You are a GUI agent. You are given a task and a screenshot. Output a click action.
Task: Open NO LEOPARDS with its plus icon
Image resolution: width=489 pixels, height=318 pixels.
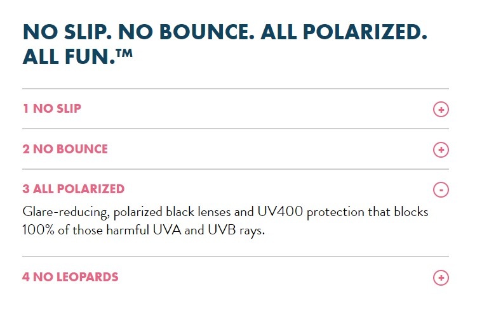point(441,277)
